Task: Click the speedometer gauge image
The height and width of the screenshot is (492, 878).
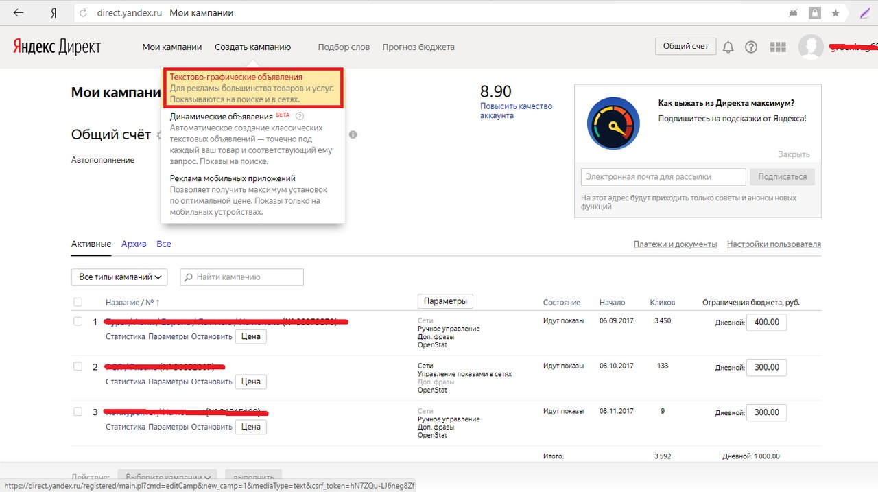Action: [613, 124]
